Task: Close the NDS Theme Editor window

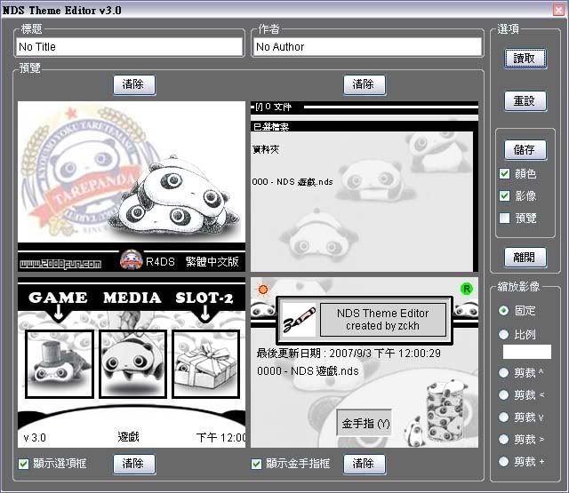Action: click(559, 10)
